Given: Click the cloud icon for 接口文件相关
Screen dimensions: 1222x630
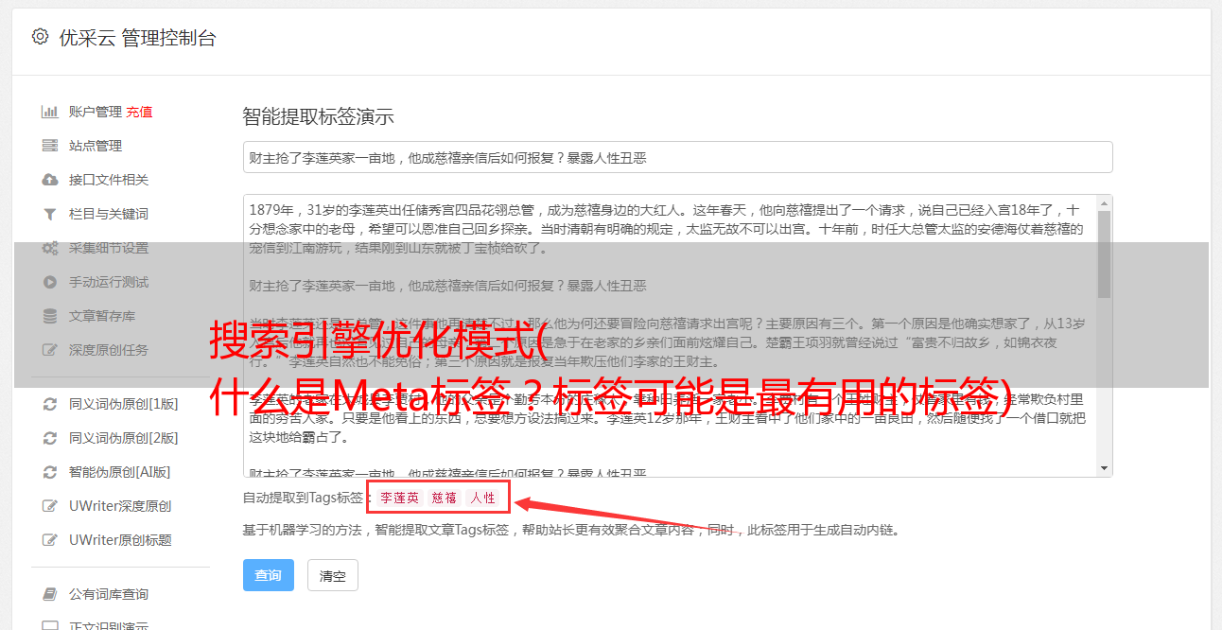Looking at the screenshot, I should pyautogui.click(x=50, y=180).
